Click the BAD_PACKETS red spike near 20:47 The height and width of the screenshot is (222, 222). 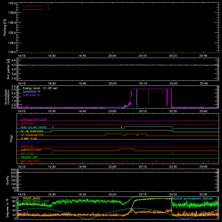coord(209,161)
